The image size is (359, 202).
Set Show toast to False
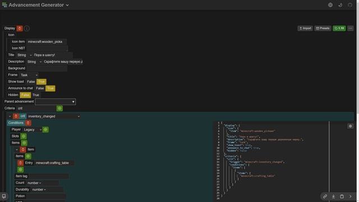coord(31,82)
